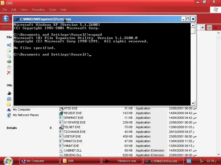Click the Rename this file icon in the sidebar
The height and width of the screenshot is (165, 221).
(9, 45)
